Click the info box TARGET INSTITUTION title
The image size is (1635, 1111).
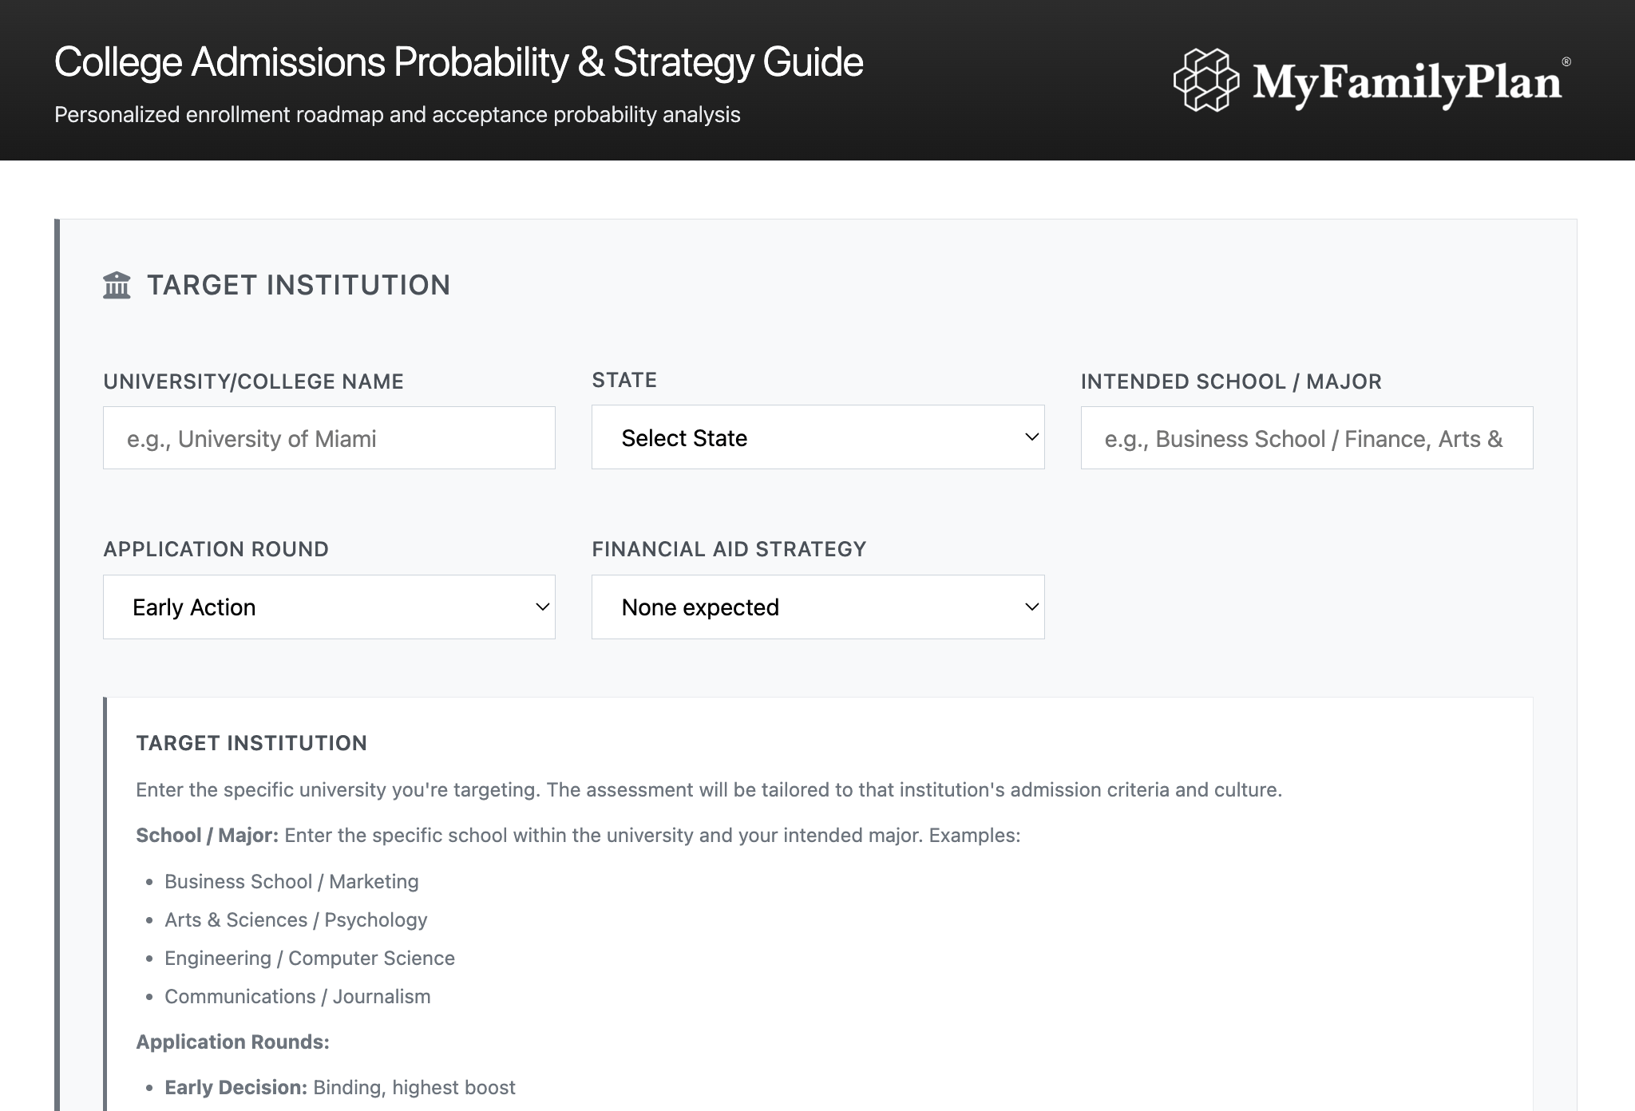click(251, 743)
